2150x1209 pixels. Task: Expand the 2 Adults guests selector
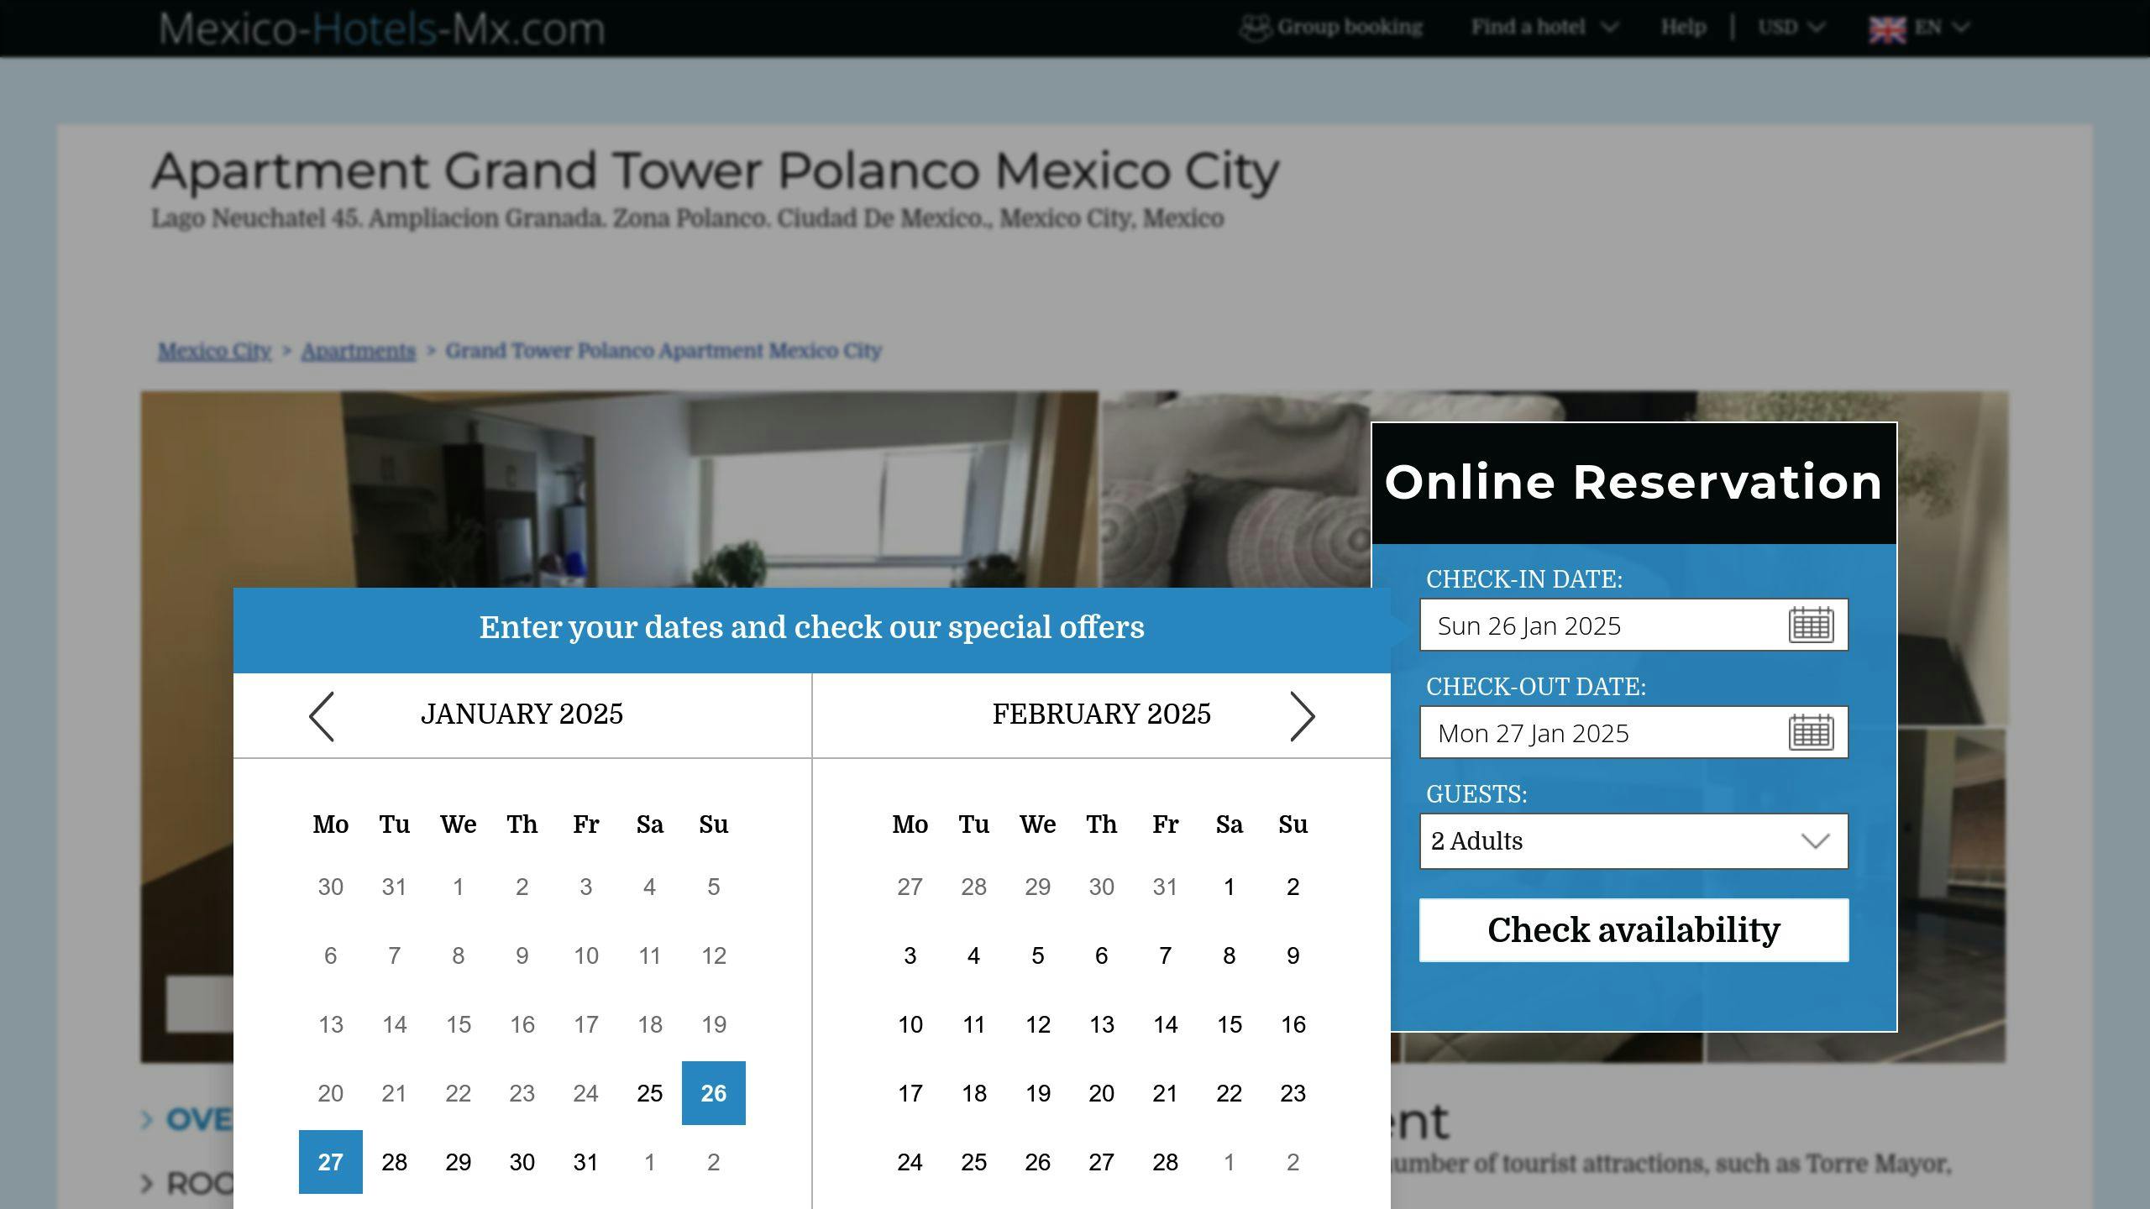pyautogui.click(x=1633, y=840)
